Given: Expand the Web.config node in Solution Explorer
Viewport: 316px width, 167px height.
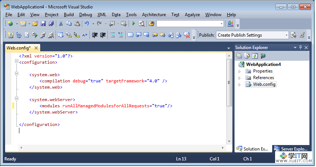Looking at the screenshot, I should (x=239, y=85).
